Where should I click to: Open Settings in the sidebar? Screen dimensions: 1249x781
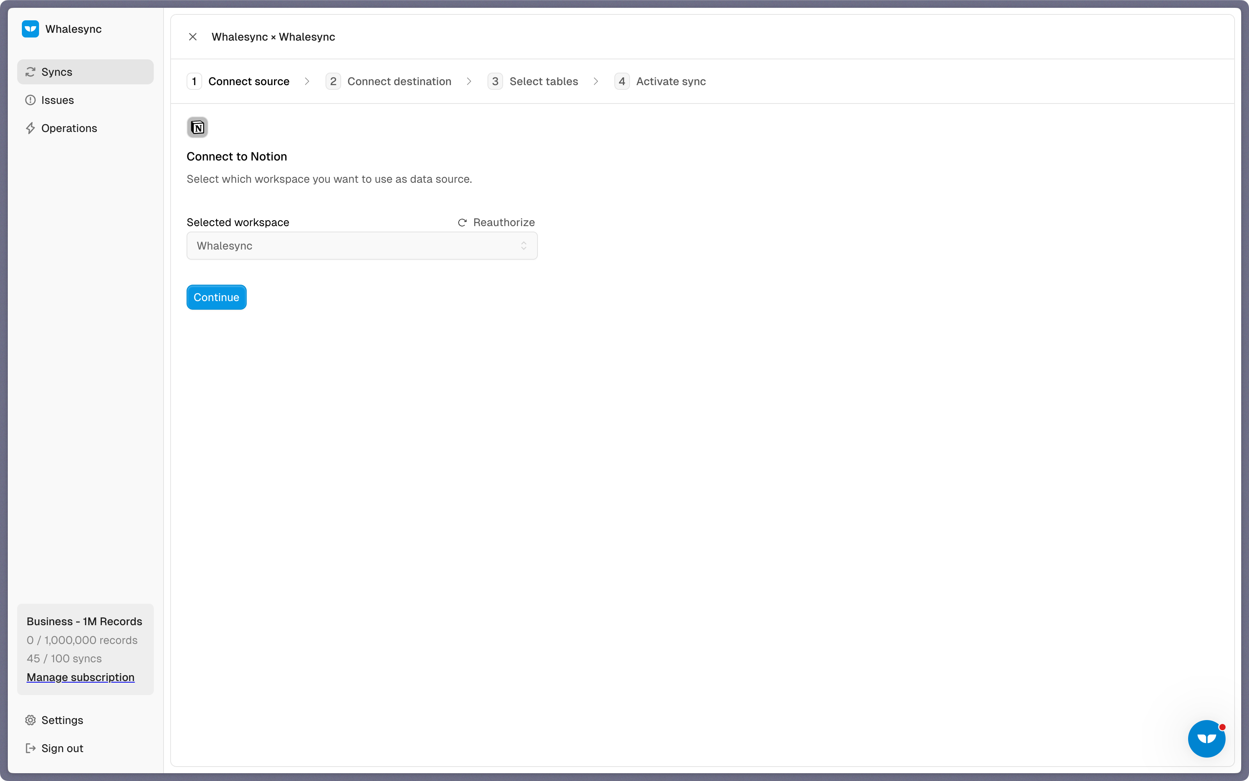(x=85, y=720)
